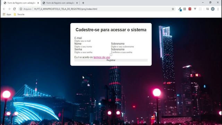Open the M profile avatar menu
Screen dimensions: 222x125
pos(213,9)
